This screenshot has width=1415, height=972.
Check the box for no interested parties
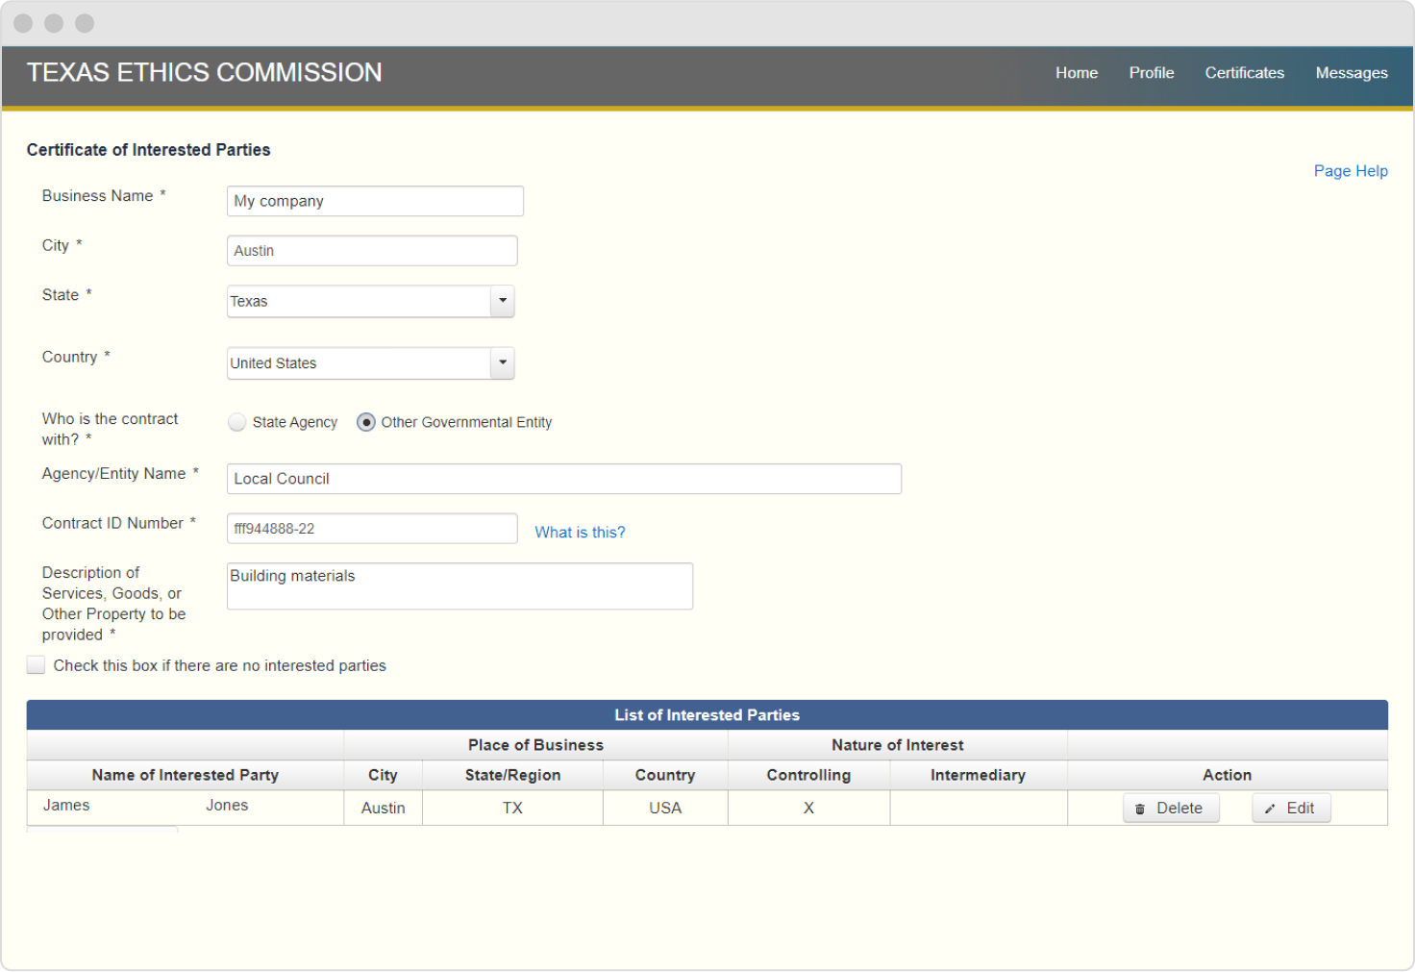coord(36,664)
